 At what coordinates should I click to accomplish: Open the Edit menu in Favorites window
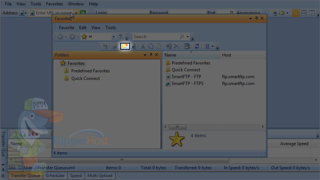click(x=83, y=28)
